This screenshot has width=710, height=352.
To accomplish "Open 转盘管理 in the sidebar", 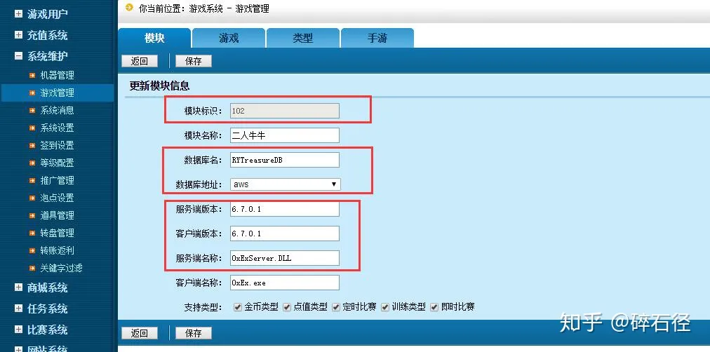I will coord(57,233).
